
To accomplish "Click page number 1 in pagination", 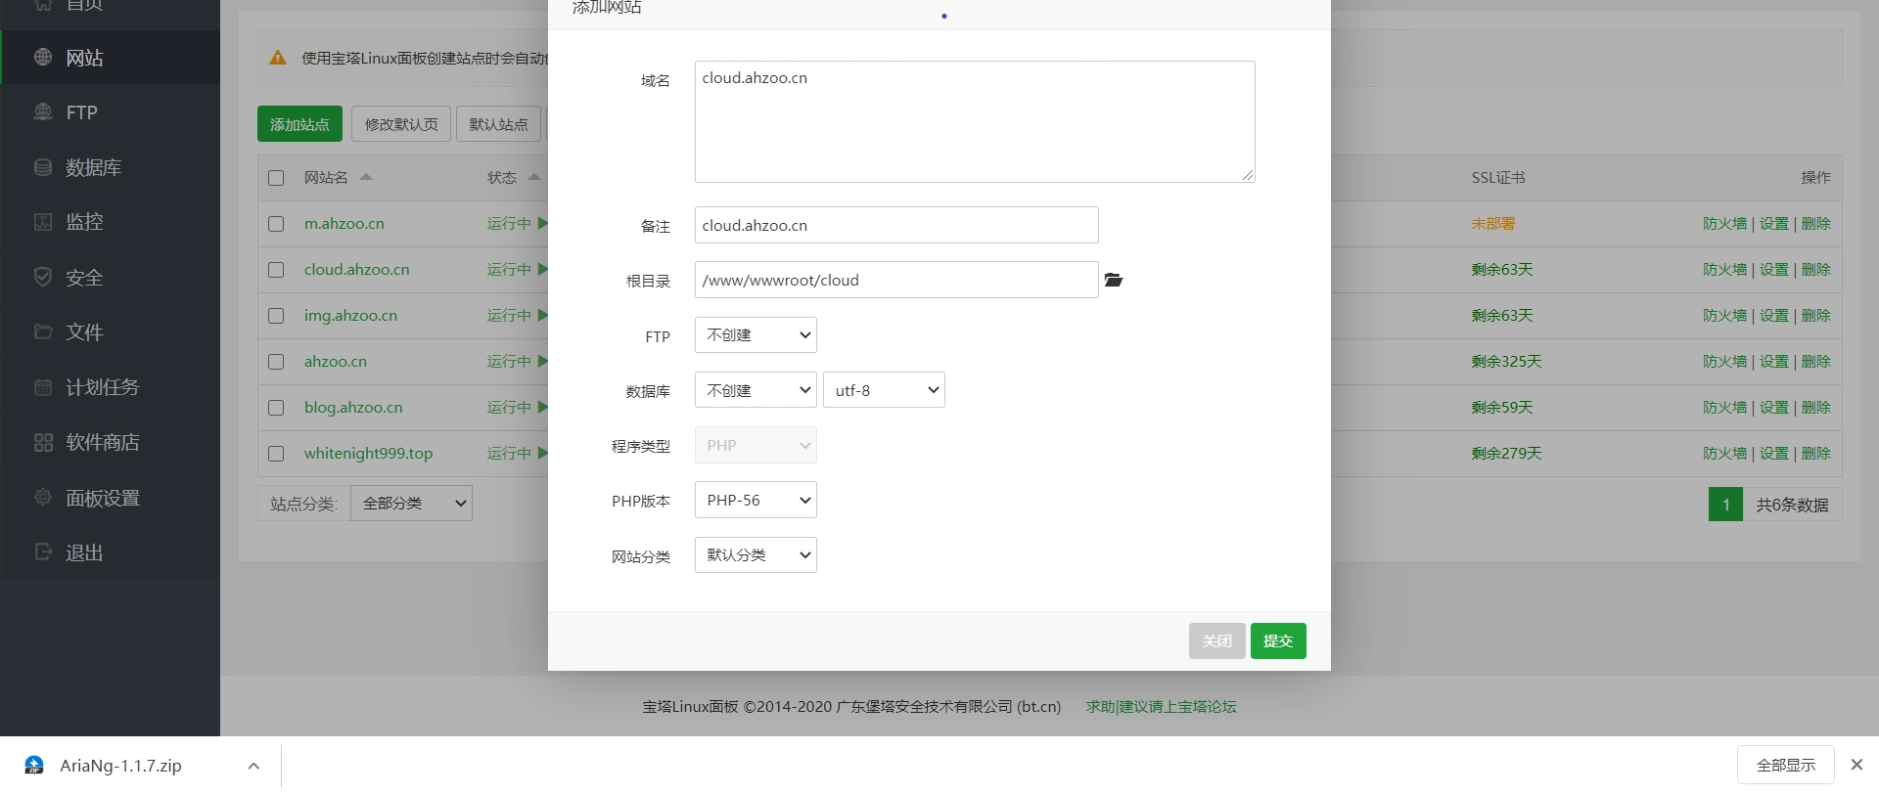I will pyautogui.click(x=1726, y=505).
